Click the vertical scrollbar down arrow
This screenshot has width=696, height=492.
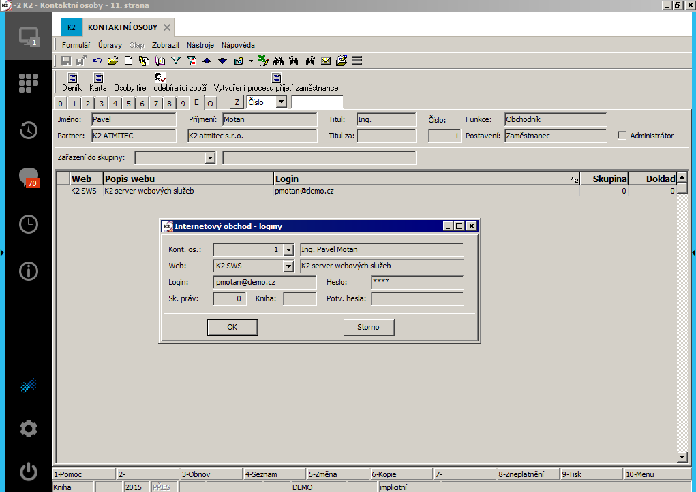(682, 457)
